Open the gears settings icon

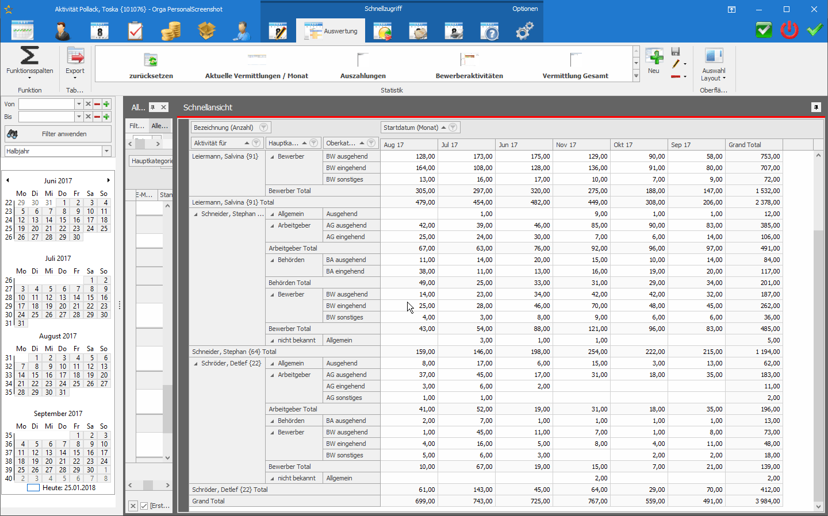pos(524,31)
